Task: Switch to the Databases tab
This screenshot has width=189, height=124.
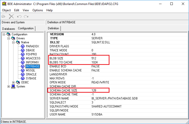Action: (x=8, y=29)
